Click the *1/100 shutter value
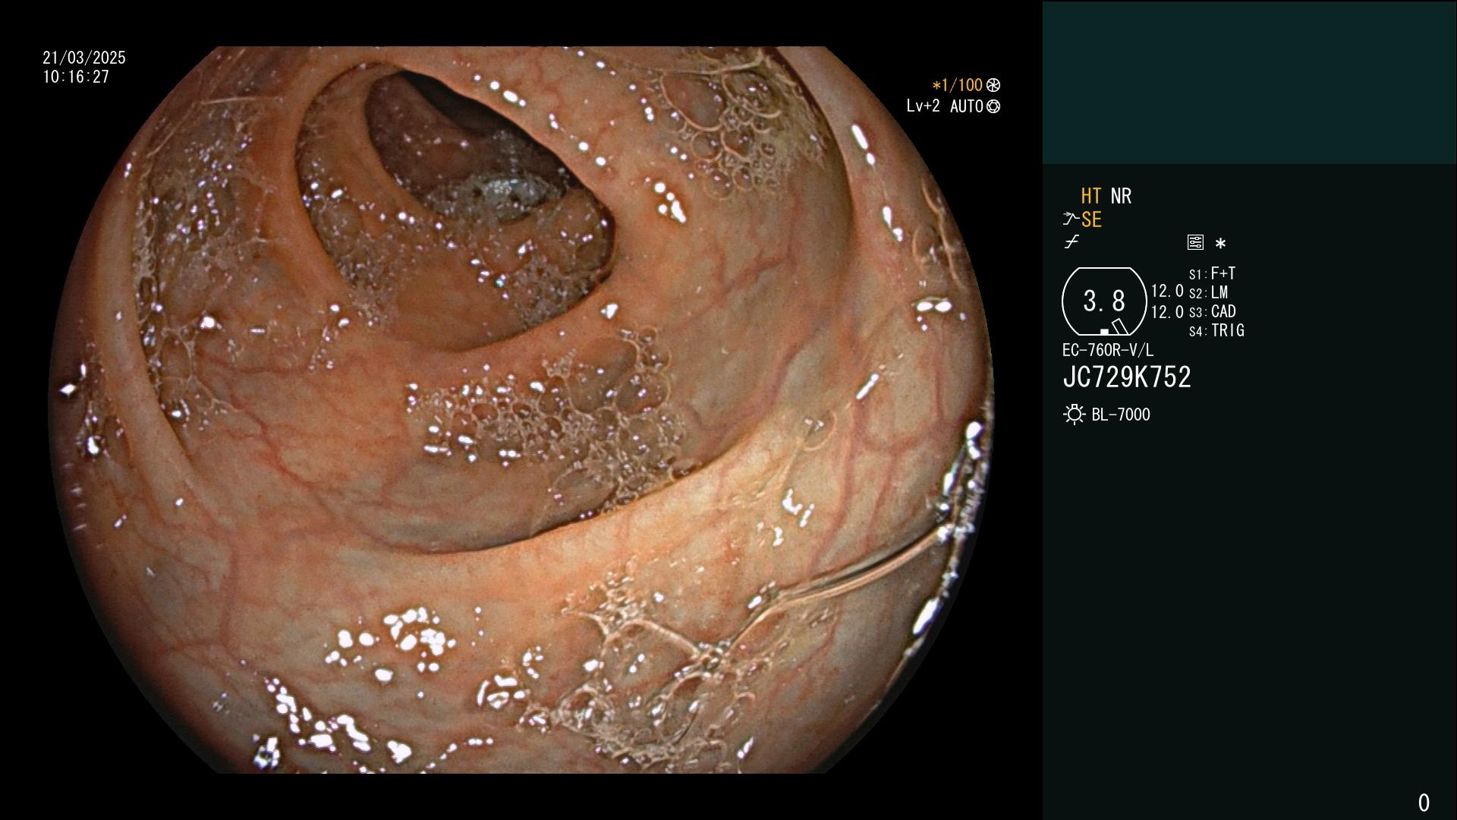Screen dimensions: 1457x820 (957, 86)
